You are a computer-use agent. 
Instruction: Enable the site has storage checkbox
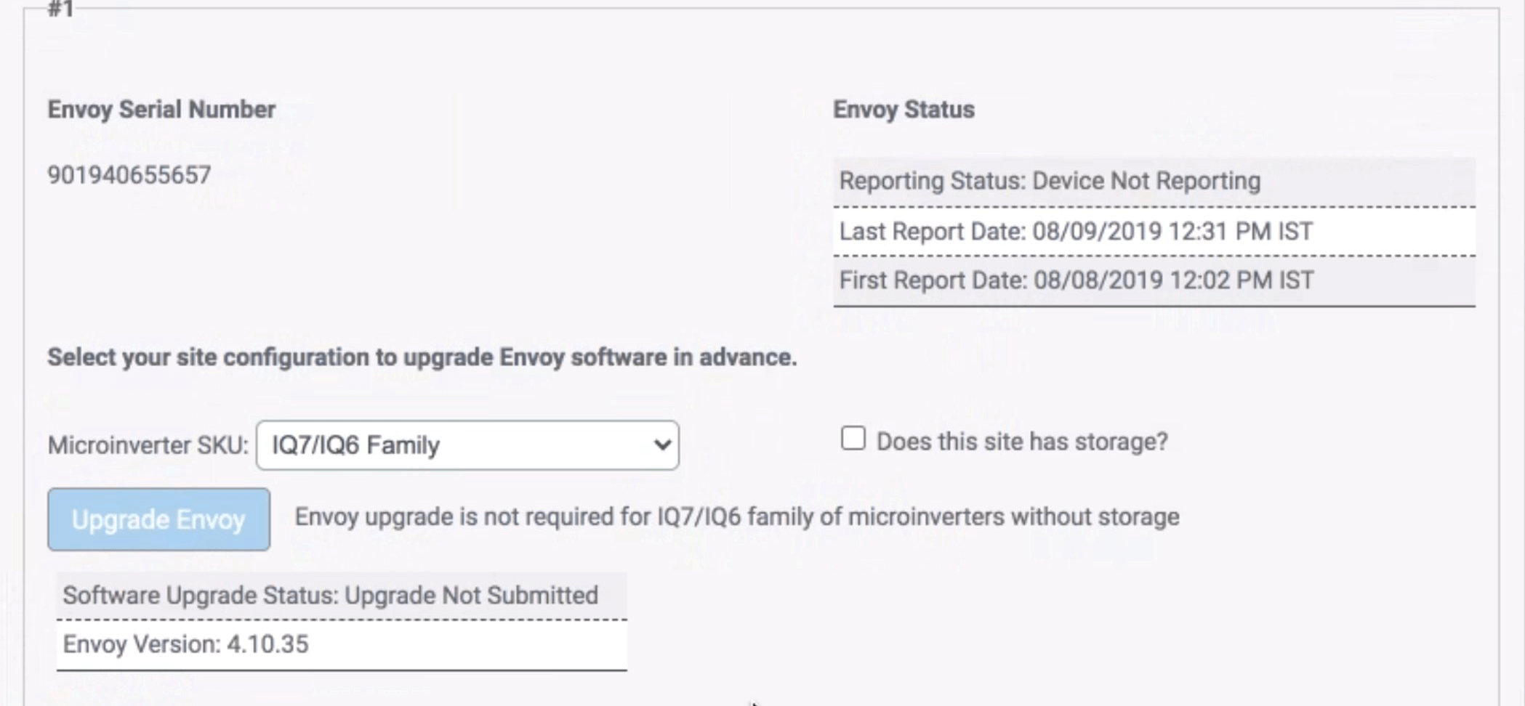853,439
